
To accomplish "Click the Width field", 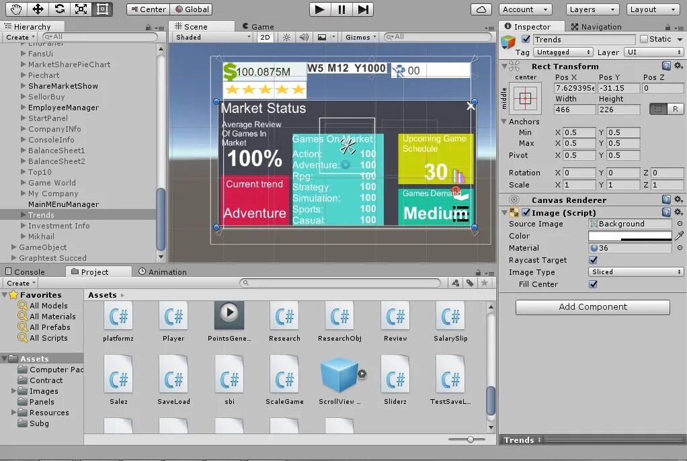I will pyautogui.click(x=575, y=109).
